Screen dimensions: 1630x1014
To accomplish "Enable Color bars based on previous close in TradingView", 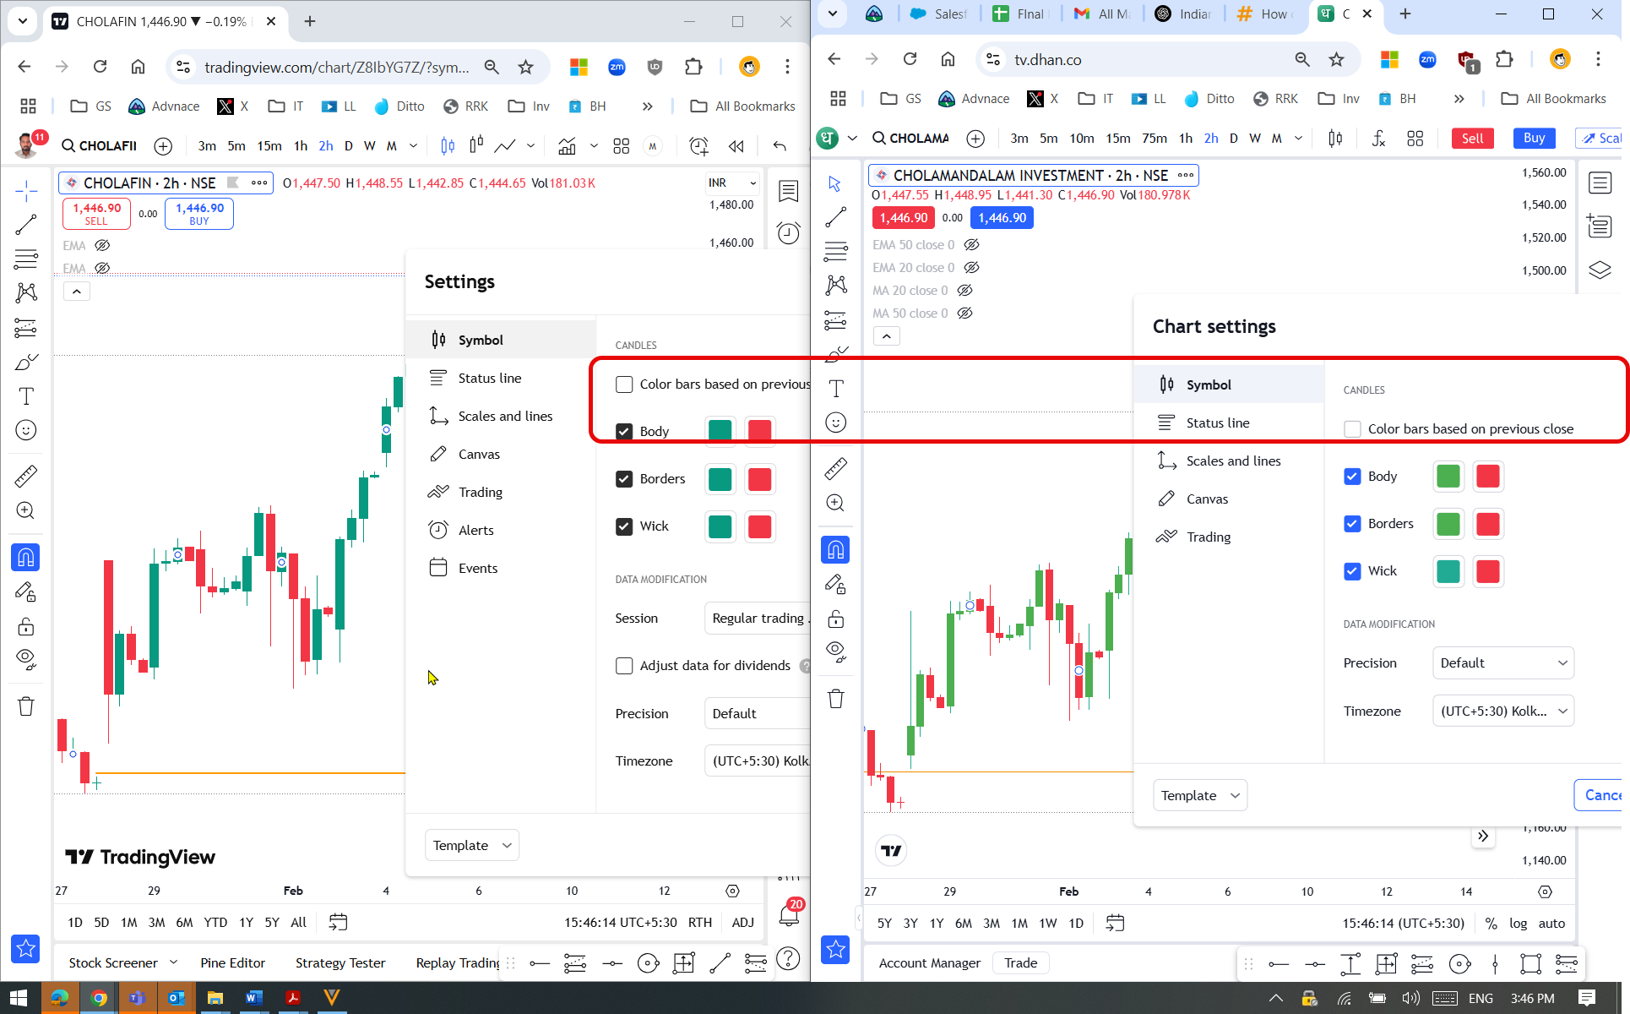I will [624, 384].
